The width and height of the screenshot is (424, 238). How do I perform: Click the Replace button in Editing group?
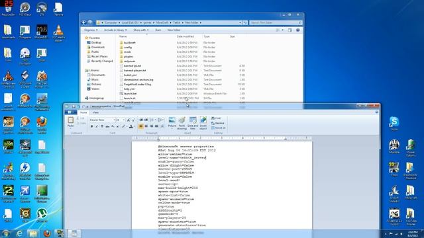[x=218, y=123]
